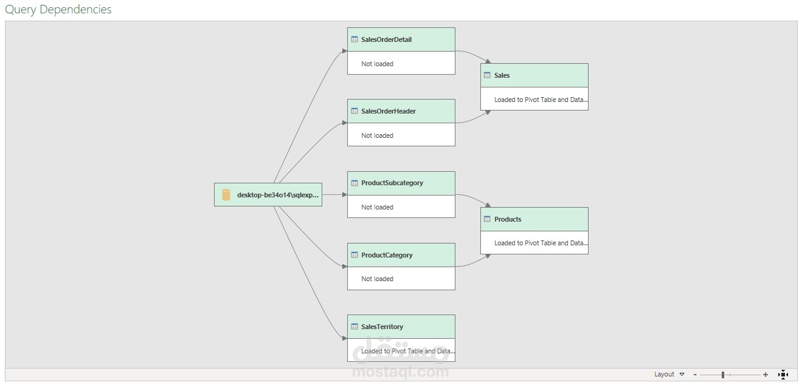
Task: Click the load status text under Products
Action: (x=541, y=243)
